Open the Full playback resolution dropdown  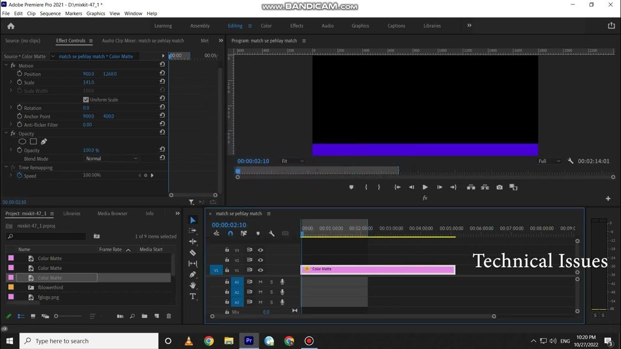click(549, 161)
